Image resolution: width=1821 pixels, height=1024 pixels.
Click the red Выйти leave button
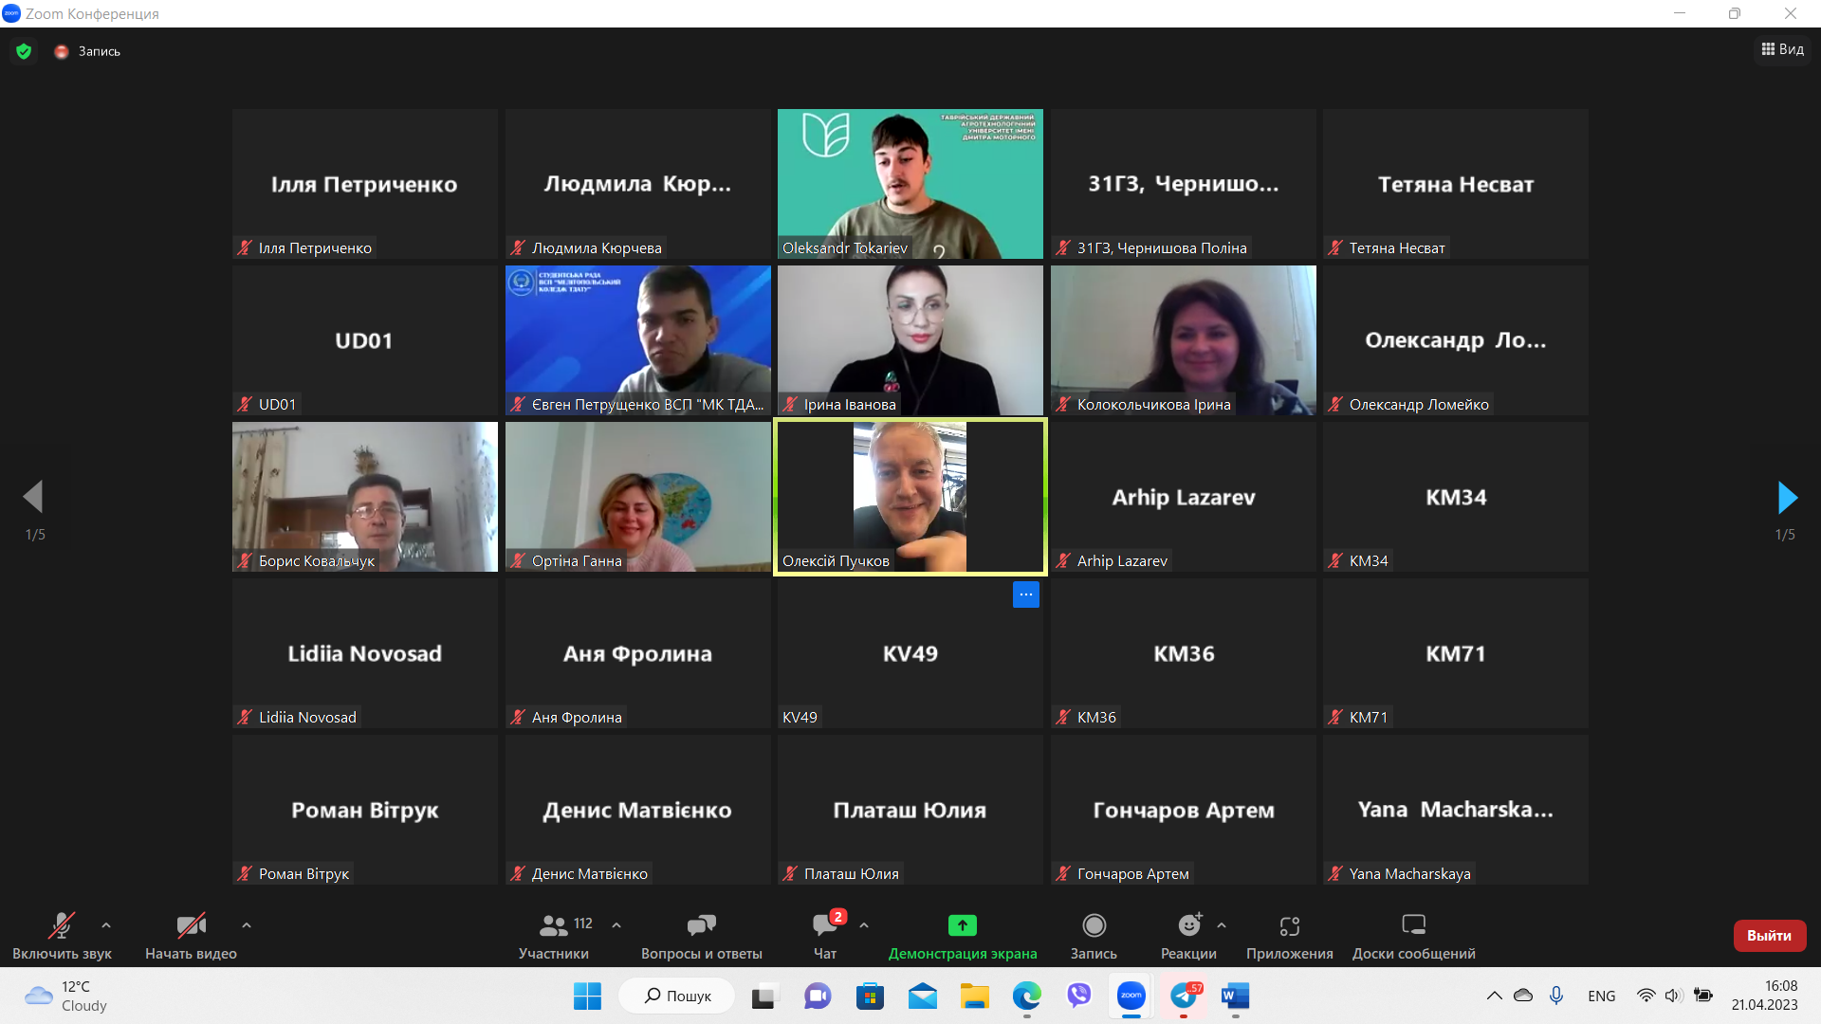click(x=1769, y=935)
